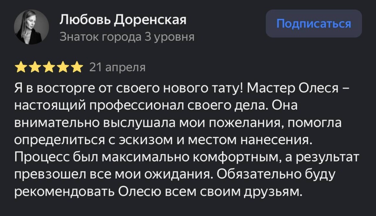The height and width of the screenshot is (216, 376).
Task: Click the words Мастер Олеся in the review
Action: tap(293, 88)
